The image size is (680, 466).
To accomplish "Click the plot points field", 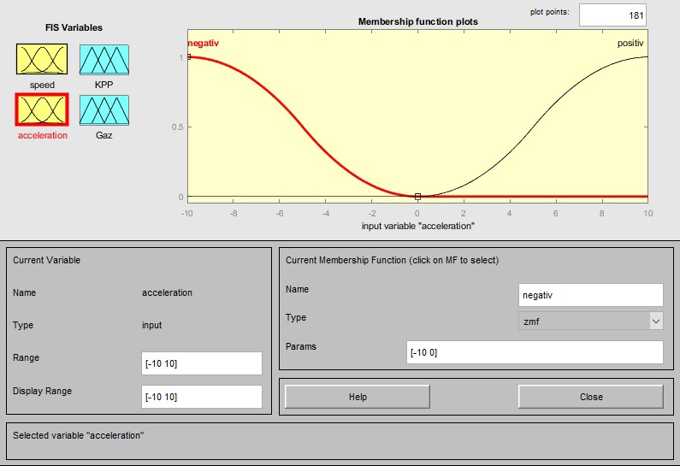I will [x=612, y=15].
